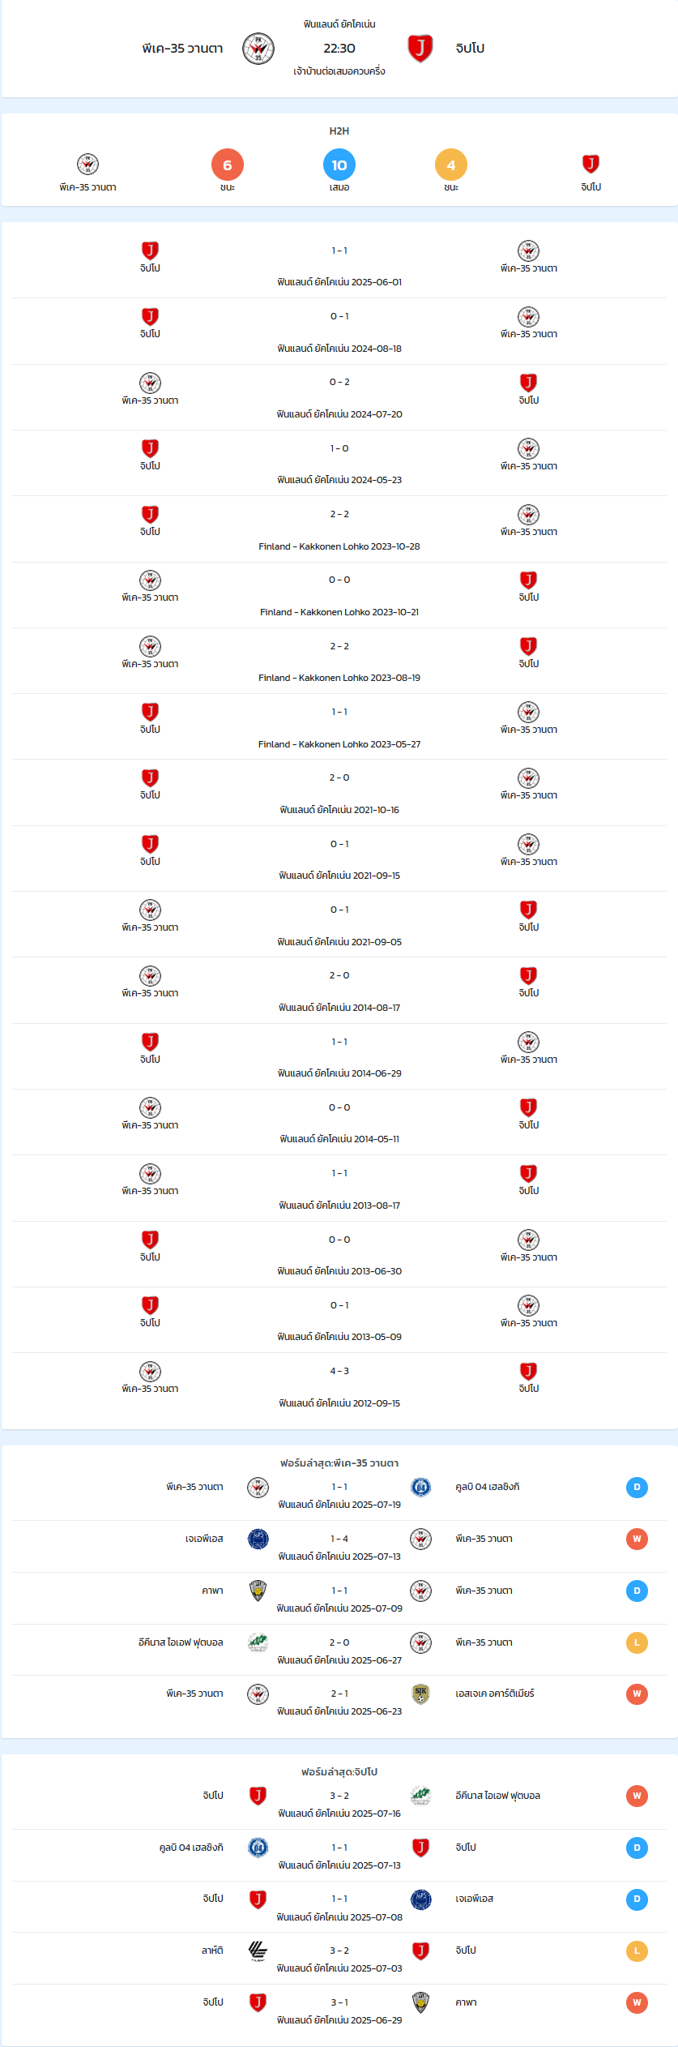
Task: Click the PK-35 Vantaa crest in match header
Action: 258,49
